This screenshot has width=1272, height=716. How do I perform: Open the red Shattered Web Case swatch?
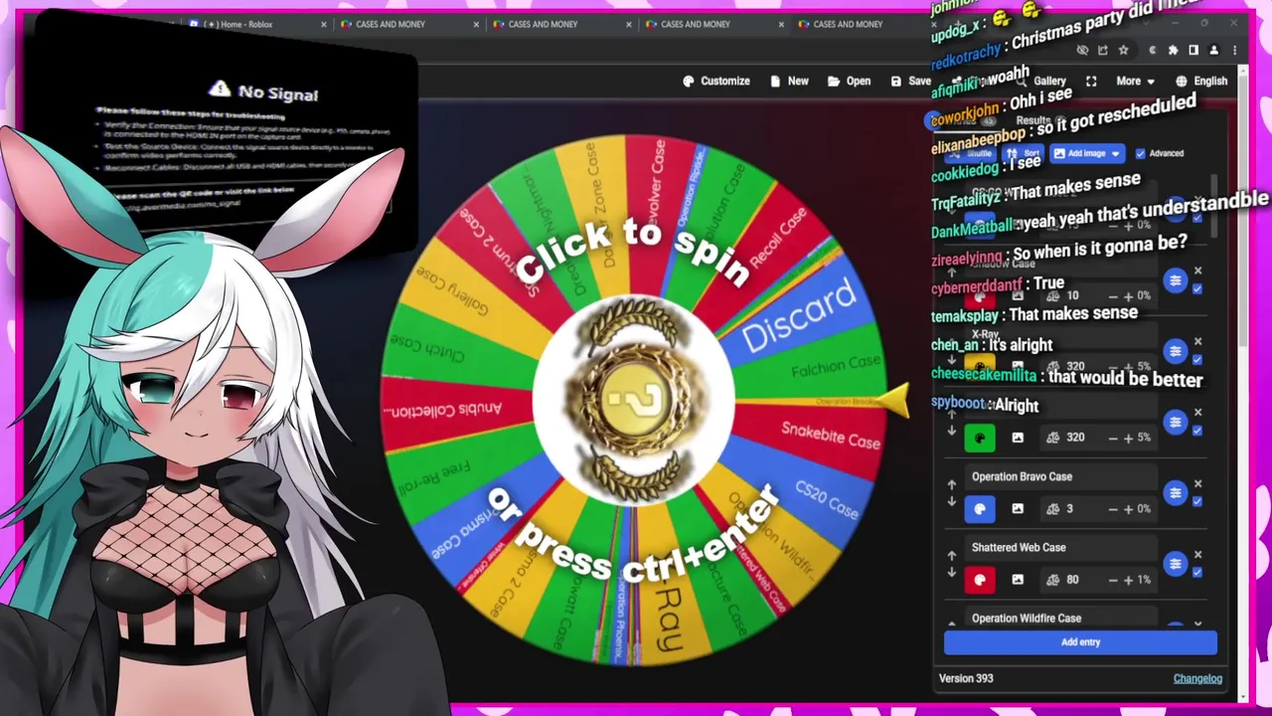click(x=980, y=580)
